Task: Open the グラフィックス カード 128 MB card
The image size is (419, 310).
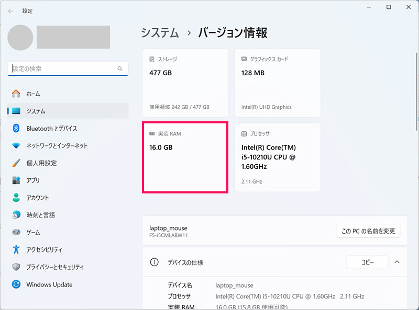Action: (x=278, y=83)
